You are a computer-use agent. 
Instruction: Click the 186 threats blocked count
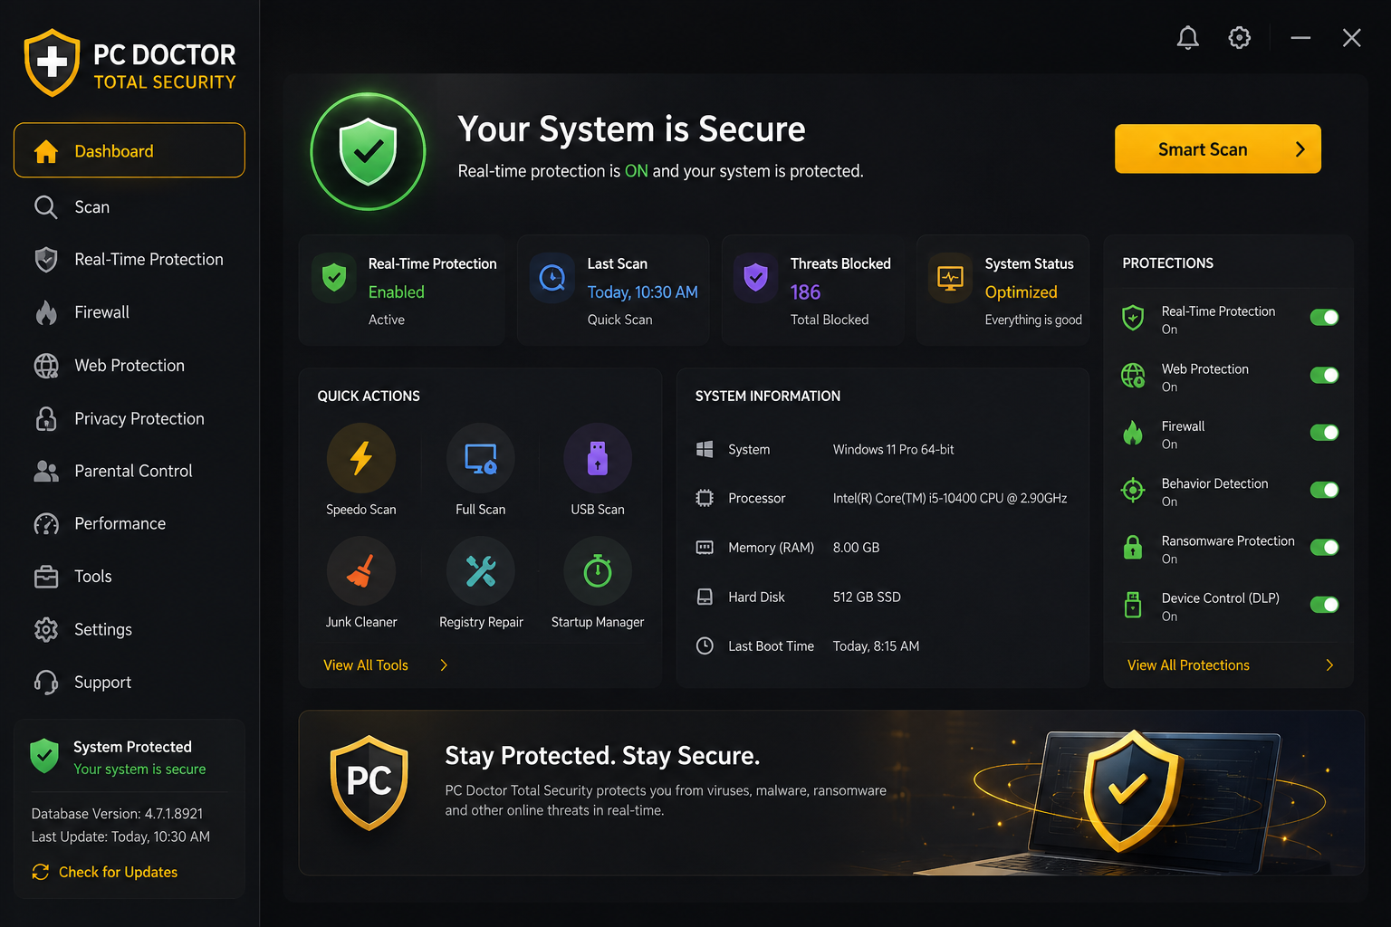tap(805, 292)
